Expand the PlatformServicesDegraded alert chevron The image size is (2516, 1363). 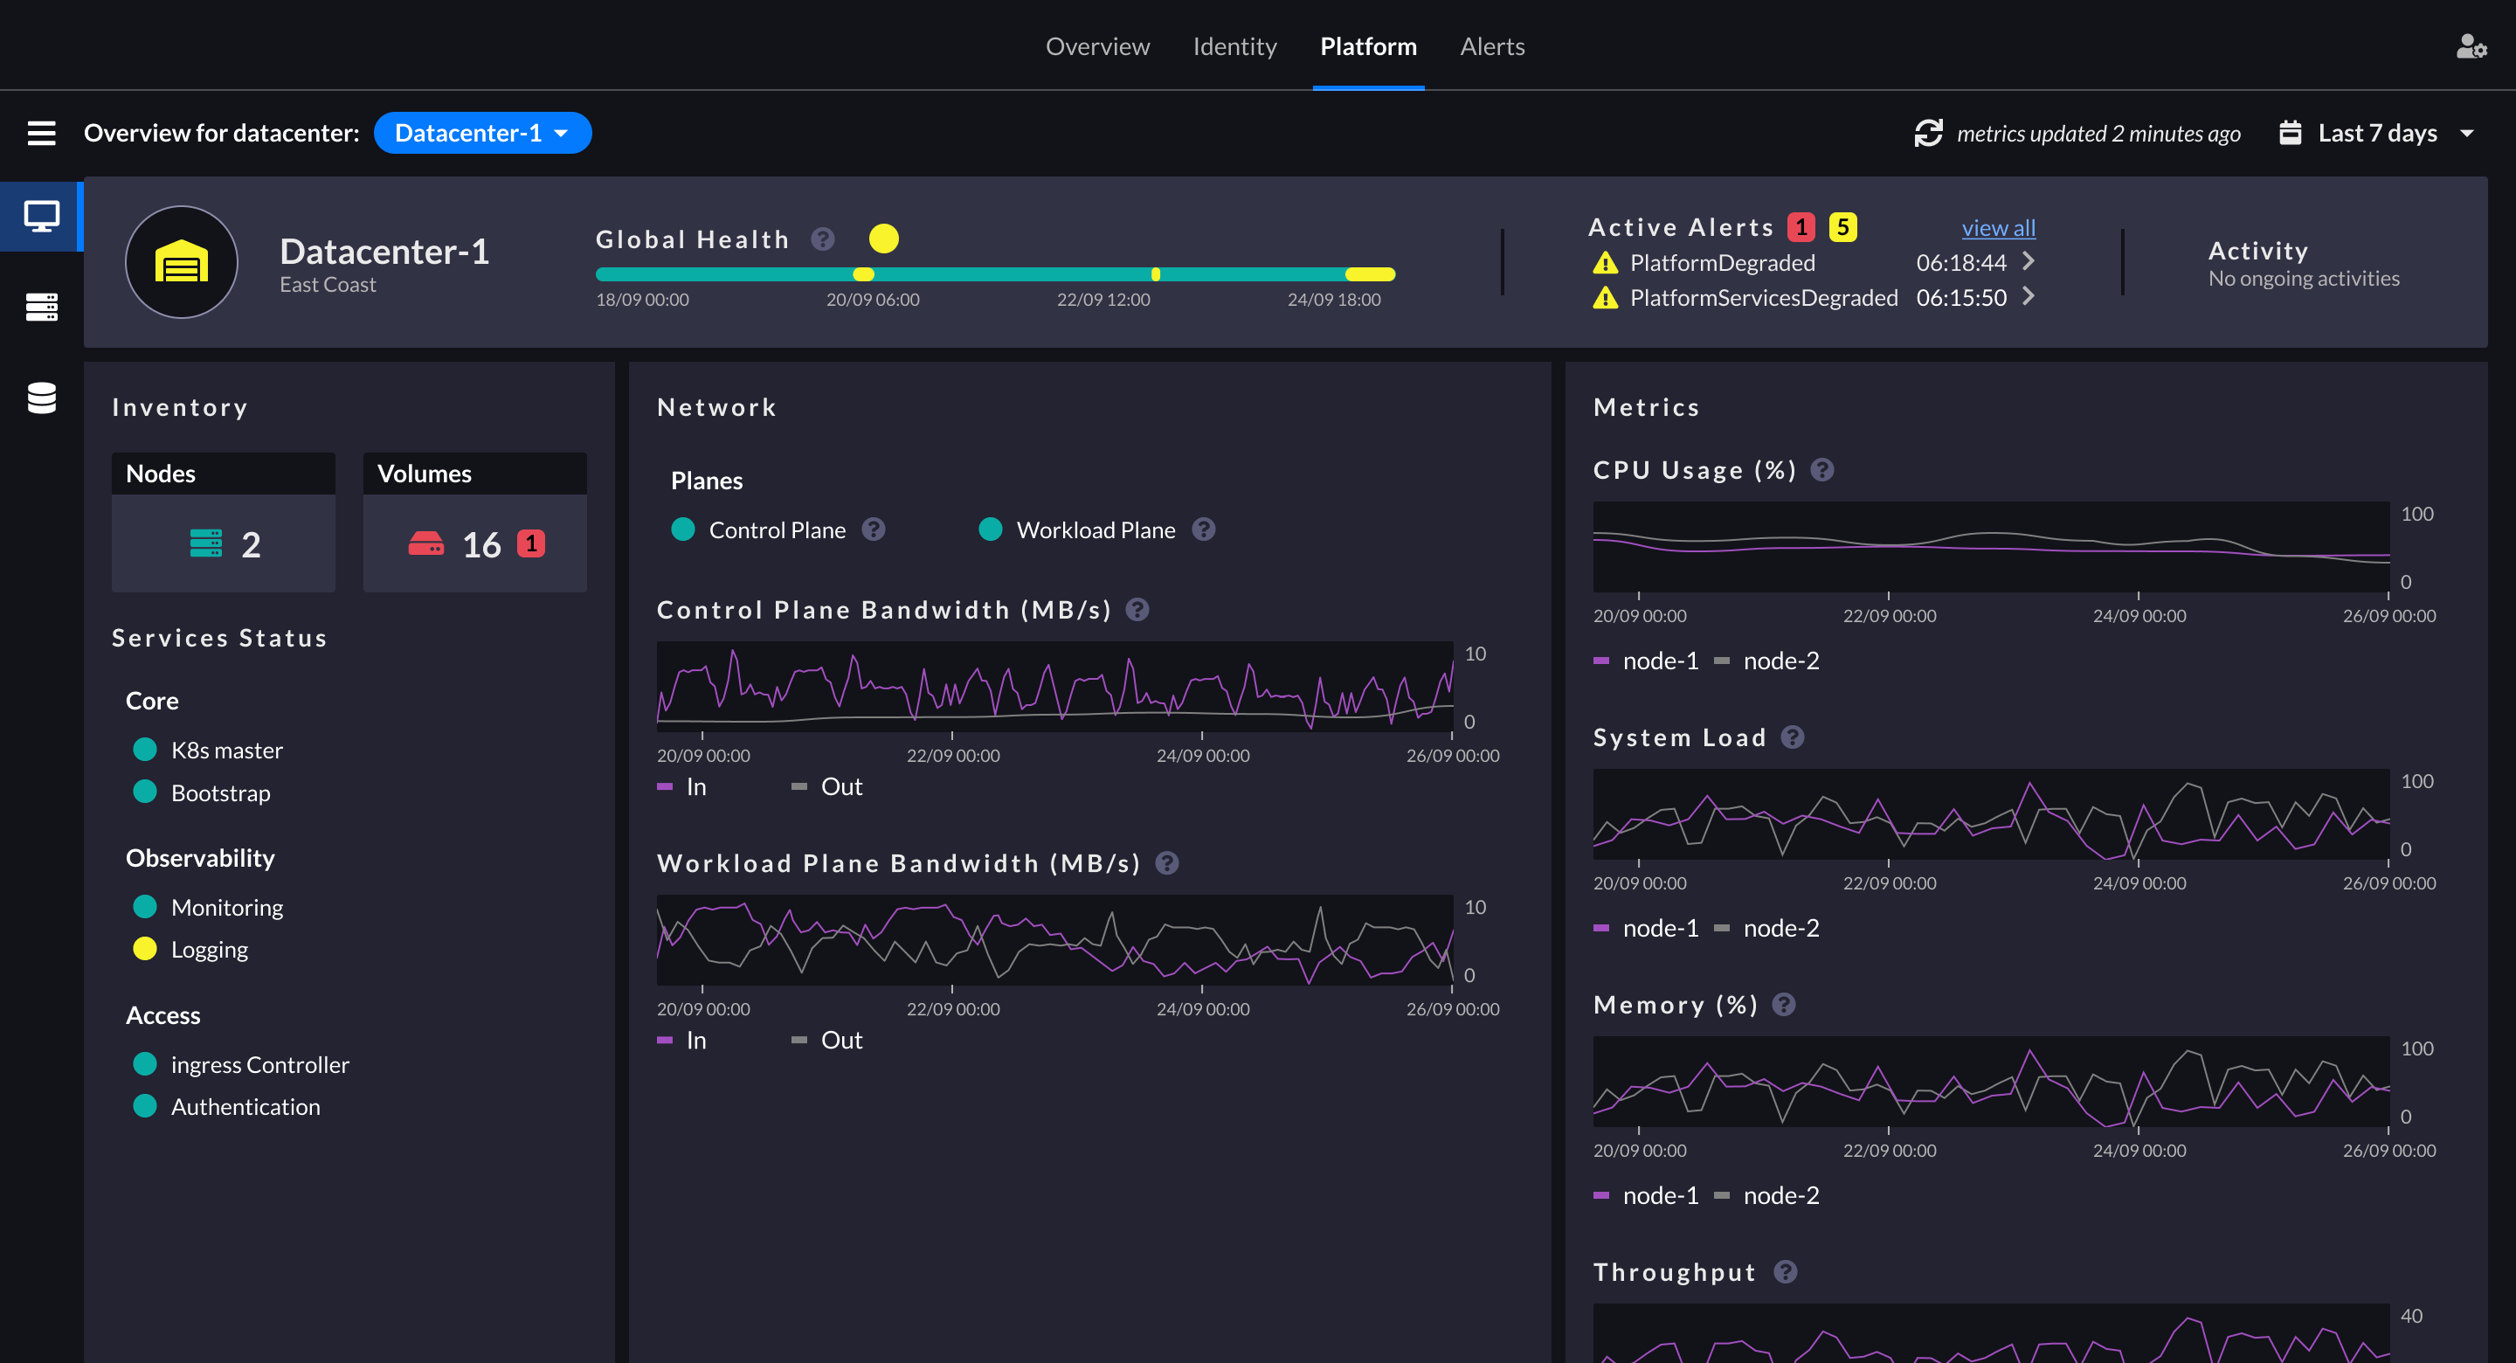pyautogui.click(x=2029, y=296)
